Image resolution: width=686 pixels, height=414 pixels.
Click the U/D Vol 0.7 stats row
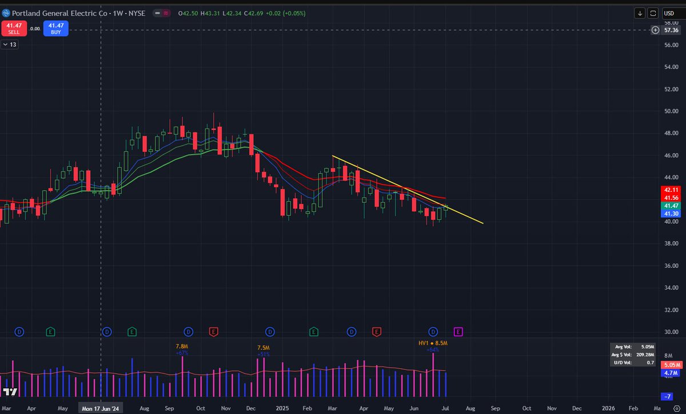(634, 362)
